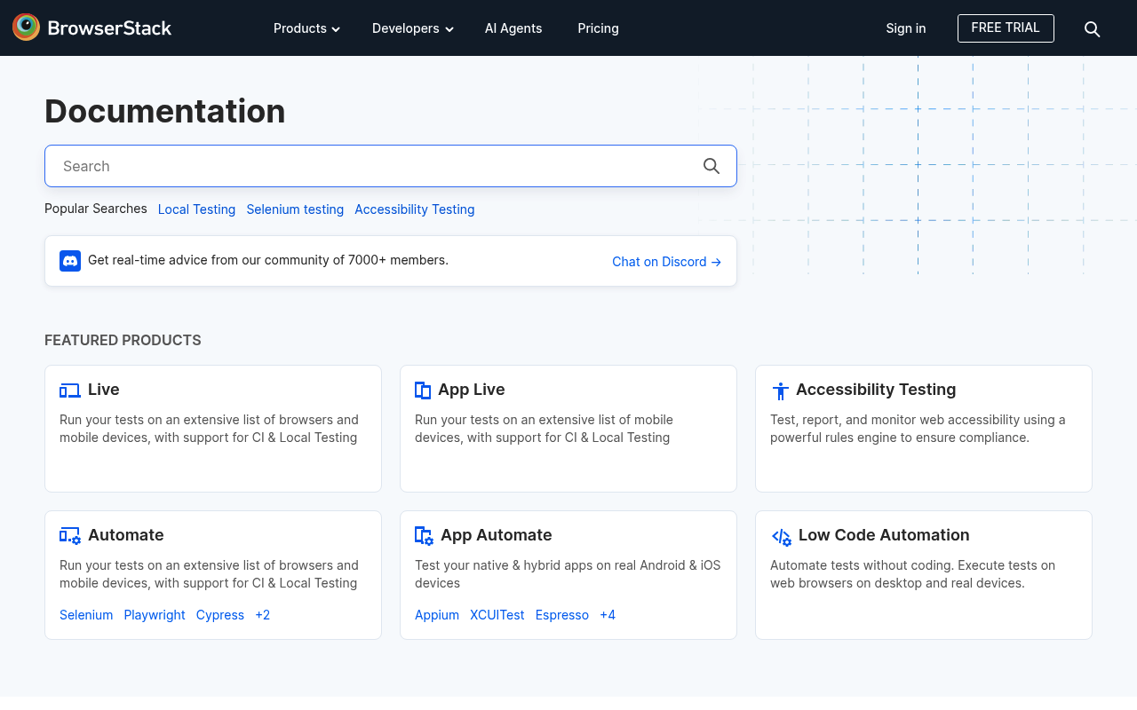
Task: Select the Selenium testing popular search
Action: point(295,209)
